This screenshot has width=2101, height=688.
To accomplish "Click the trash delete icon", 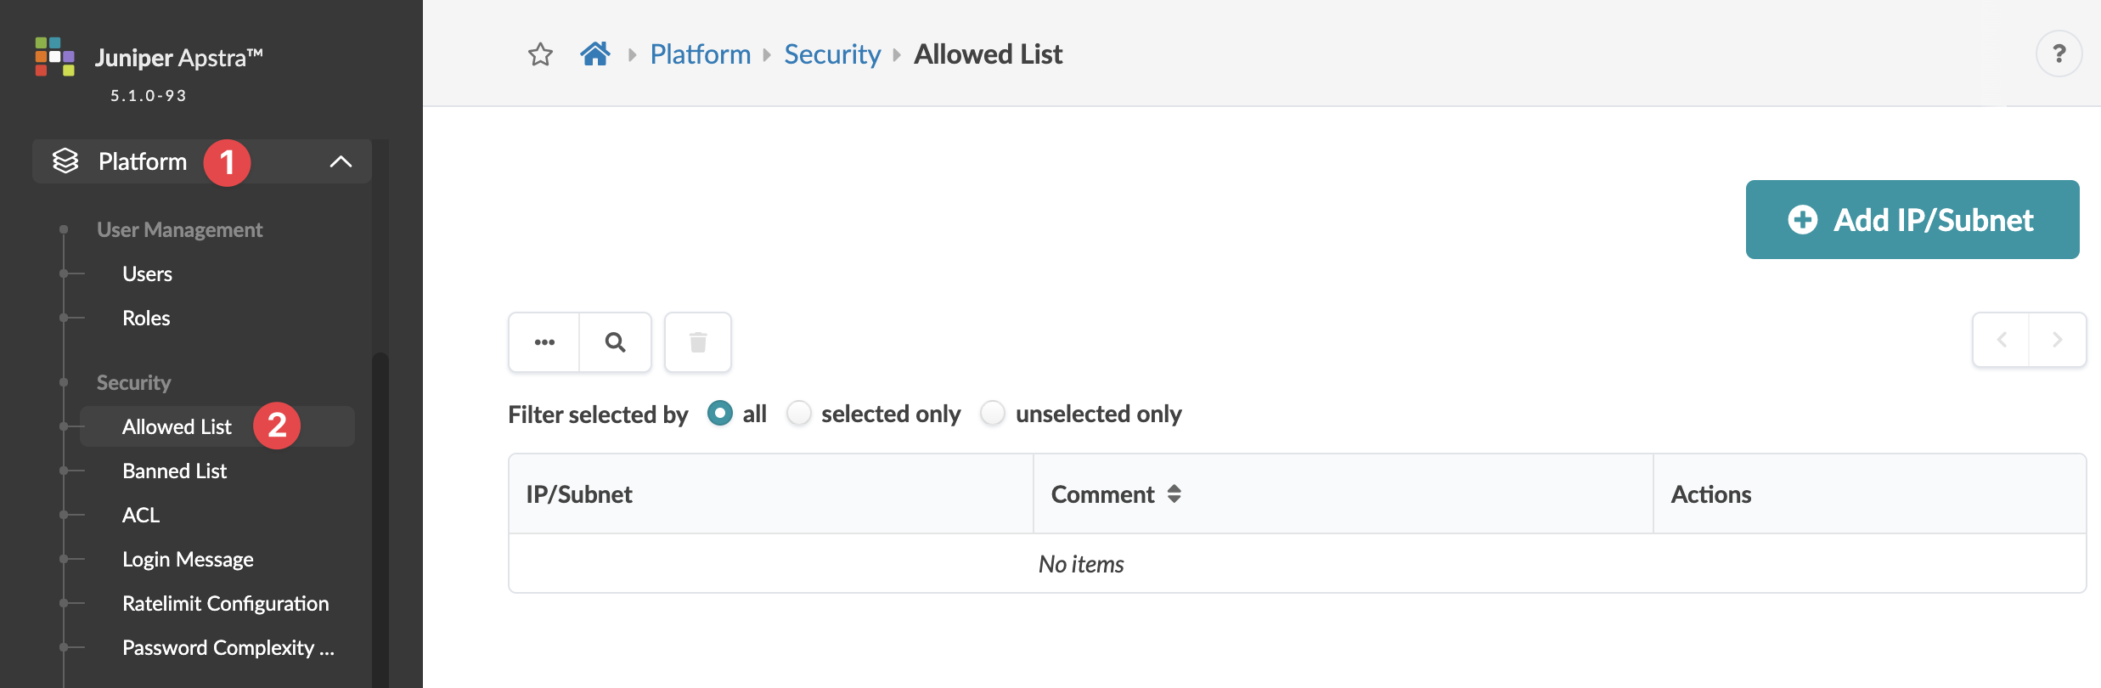I will click(698, 342).
